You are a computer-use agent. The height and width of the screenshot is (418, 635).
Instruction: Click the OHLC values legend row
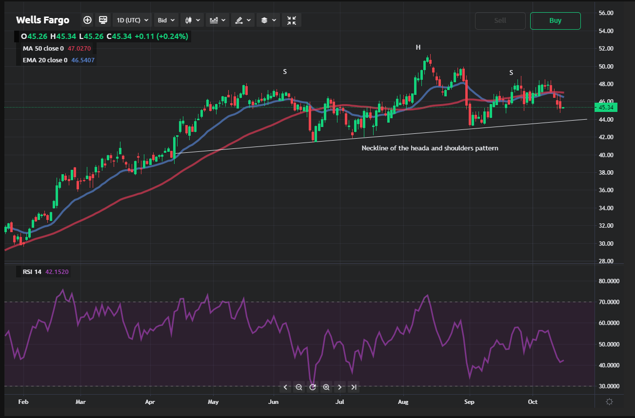pos(104,36)
